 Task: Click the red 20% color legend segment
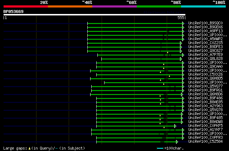[x=26, y=6]
